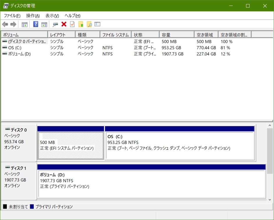Screen dimensions: 274x220
Task: Select the (ディスク 0 パーティショ... volume row
Action: 27,41
